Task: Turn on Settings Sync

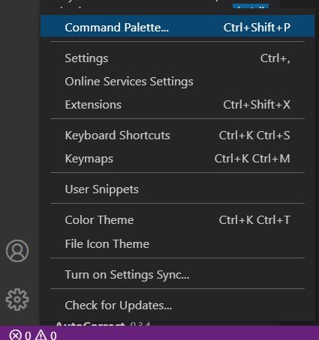Action: point(177,275)
